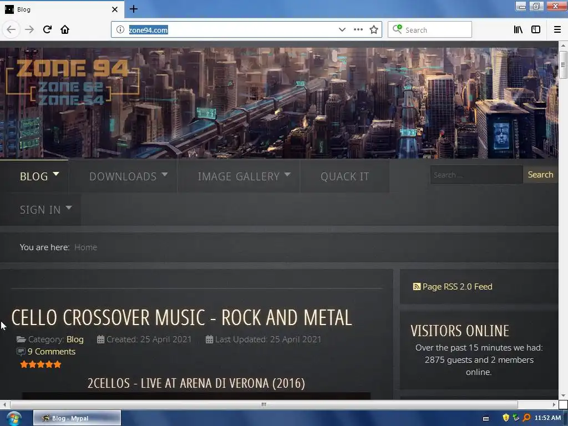
Task: Open the IMAGE GALLERY navigation menu
Action: click(x=239, y=176)
